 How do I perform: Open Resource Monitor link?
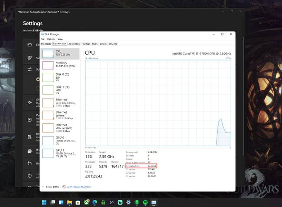79,187
